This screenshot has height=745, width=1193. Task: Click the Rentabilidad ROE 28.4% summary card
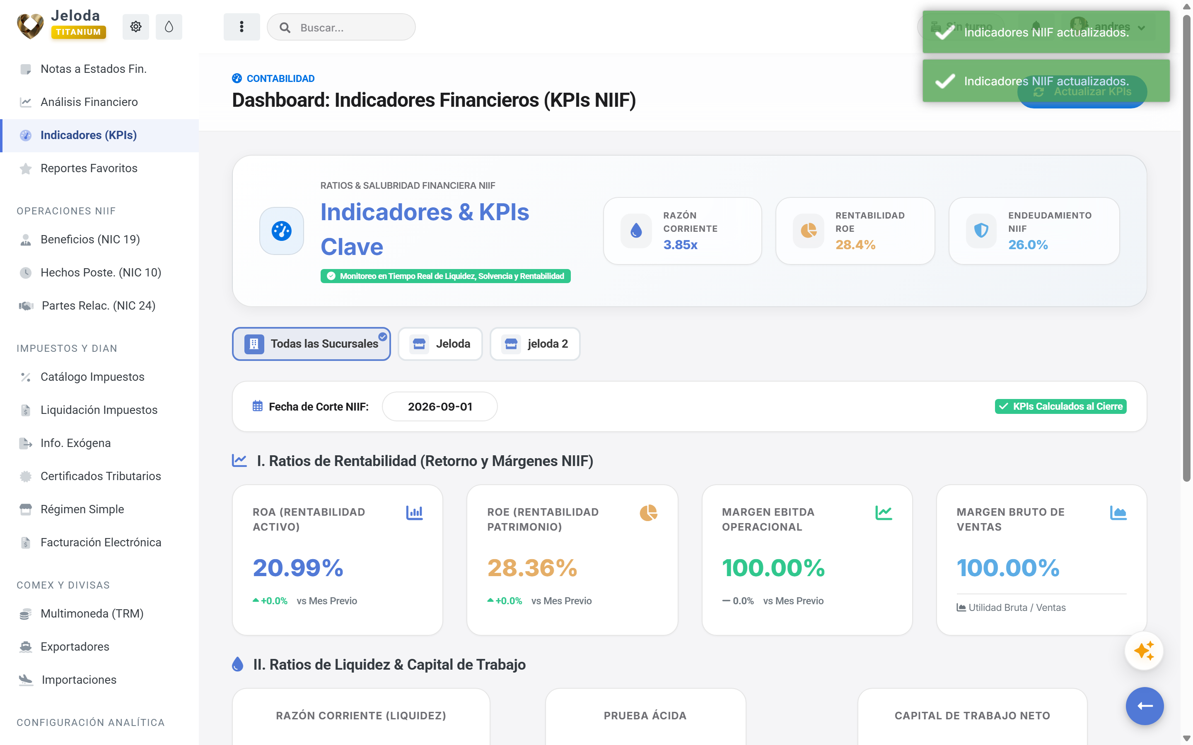[855, 231]
